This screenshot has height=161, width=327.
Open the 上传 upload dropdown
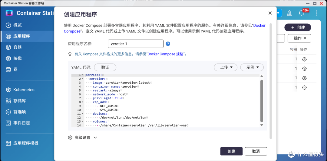coord(226,67)
